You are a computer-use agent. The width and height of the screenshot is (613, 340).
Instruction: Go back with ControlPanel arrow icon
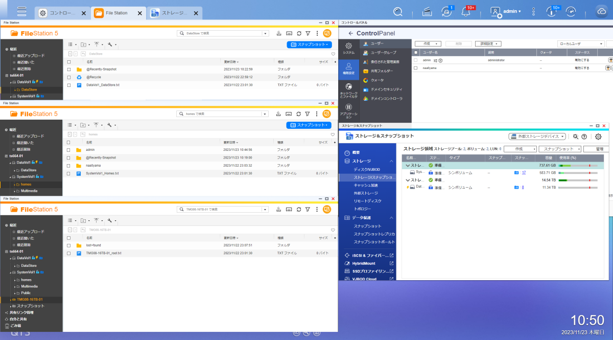tap(351, 33)
